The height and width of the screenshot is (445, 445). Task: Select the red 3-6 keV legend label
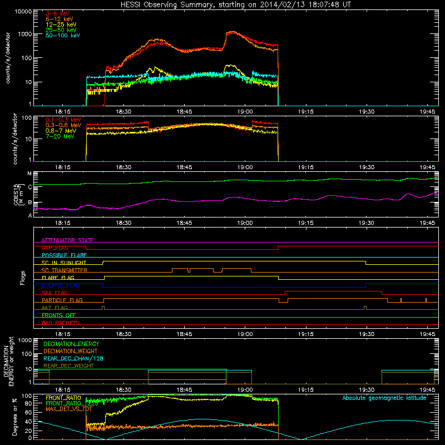(58, 13)
